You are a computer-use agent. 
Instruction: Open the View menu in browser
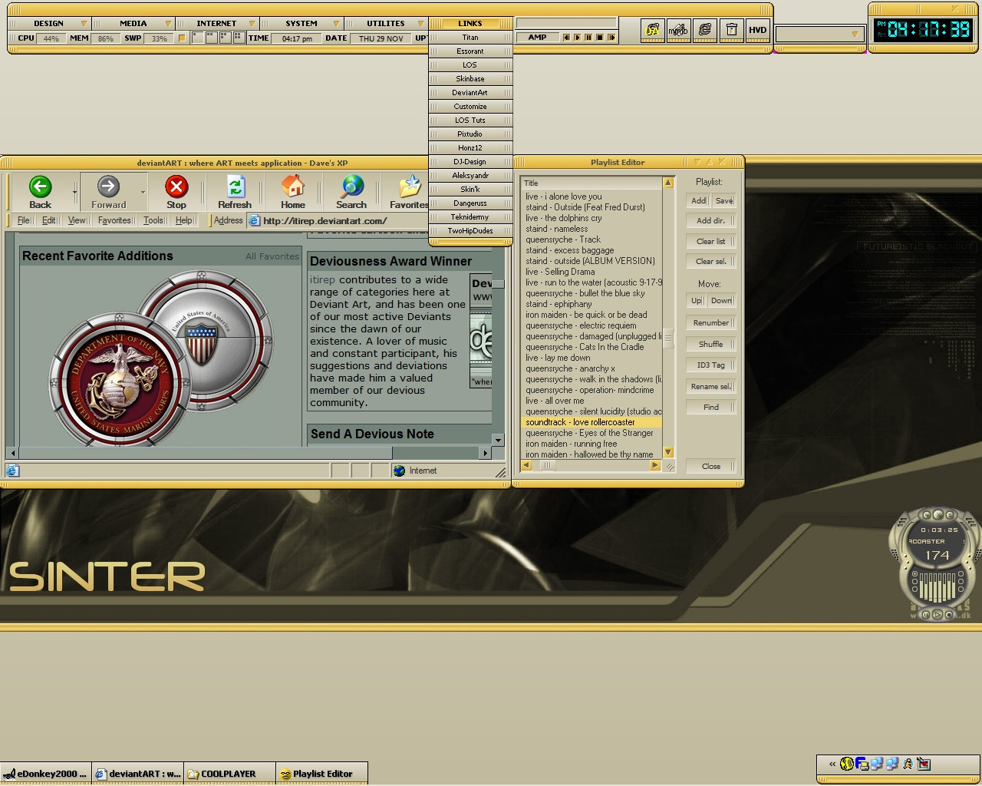point(77,220)
